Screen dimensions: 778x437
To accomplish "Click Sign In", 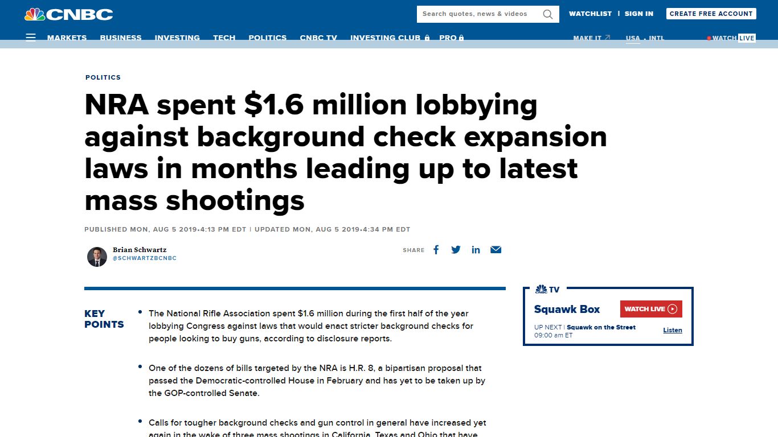I will pos(639,14).
